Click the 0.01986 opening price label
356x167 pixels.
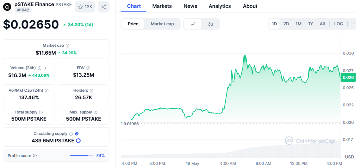(131, 123)
